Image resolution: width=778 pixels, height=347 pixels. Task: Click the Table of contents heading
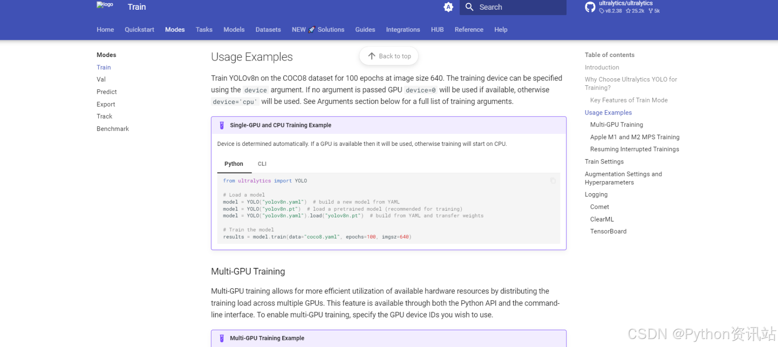(609, 55)
